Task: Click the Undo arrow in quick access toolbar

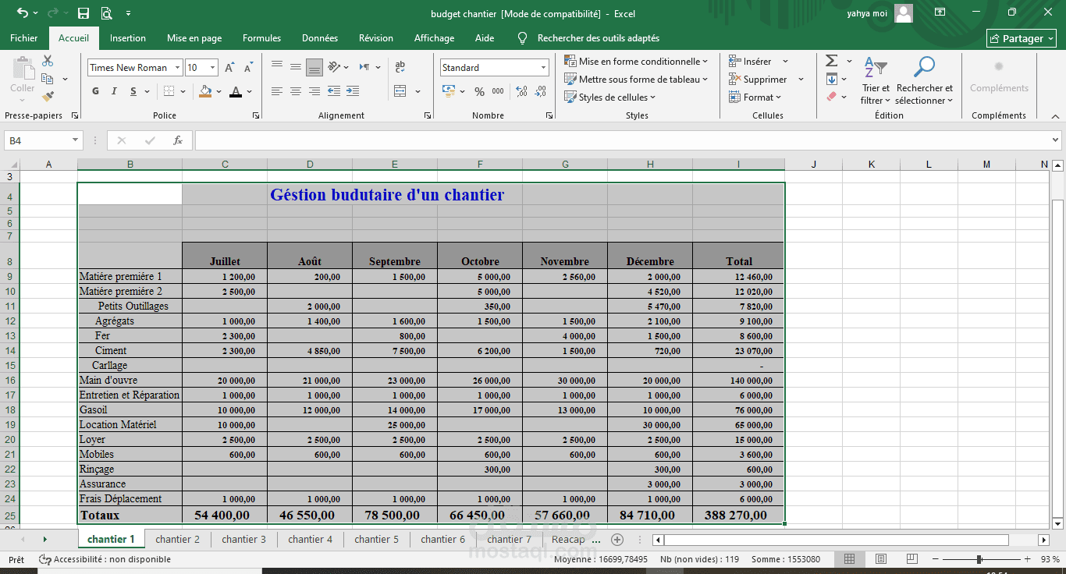Action: 22,13
